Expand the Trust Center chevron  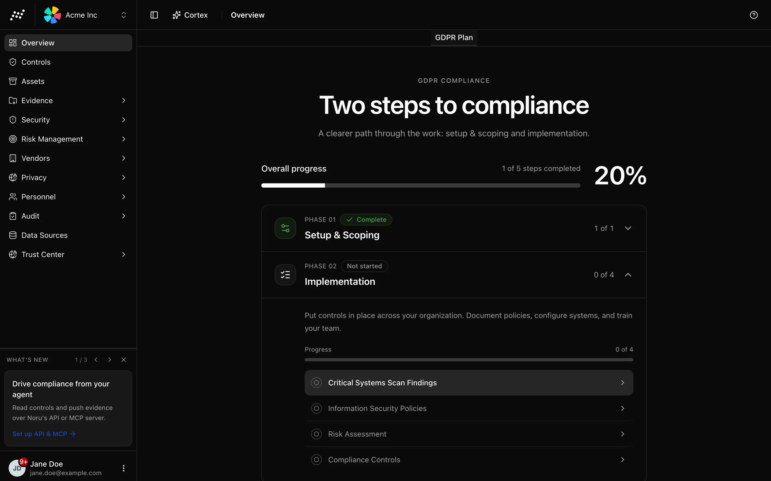tap(124, 254)
